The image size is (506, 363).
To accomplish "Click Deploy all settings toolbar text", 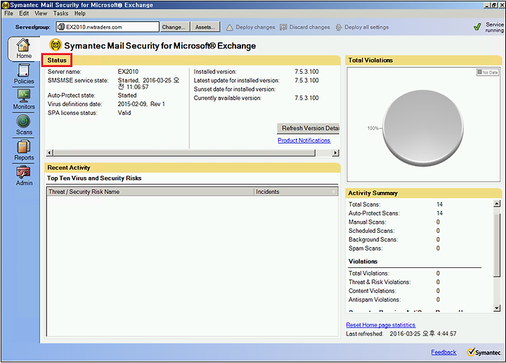I will [367, 27].
